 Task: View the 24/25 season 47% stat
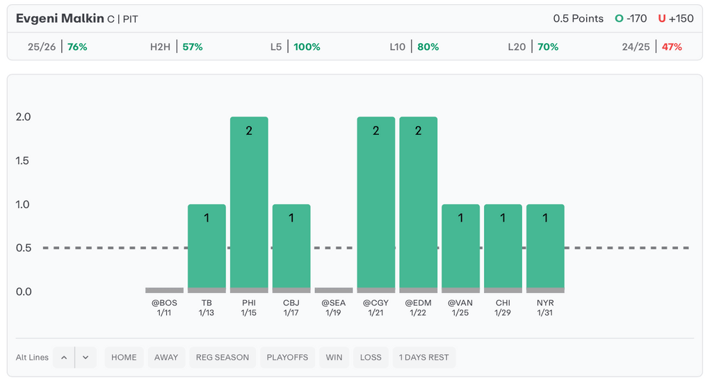[652, 47]
